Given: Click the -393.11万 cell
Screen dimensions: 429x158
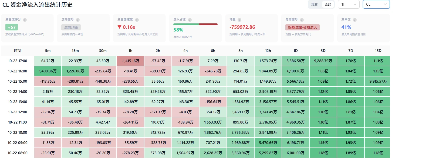Looking at the screenshot, I should 158,71.
